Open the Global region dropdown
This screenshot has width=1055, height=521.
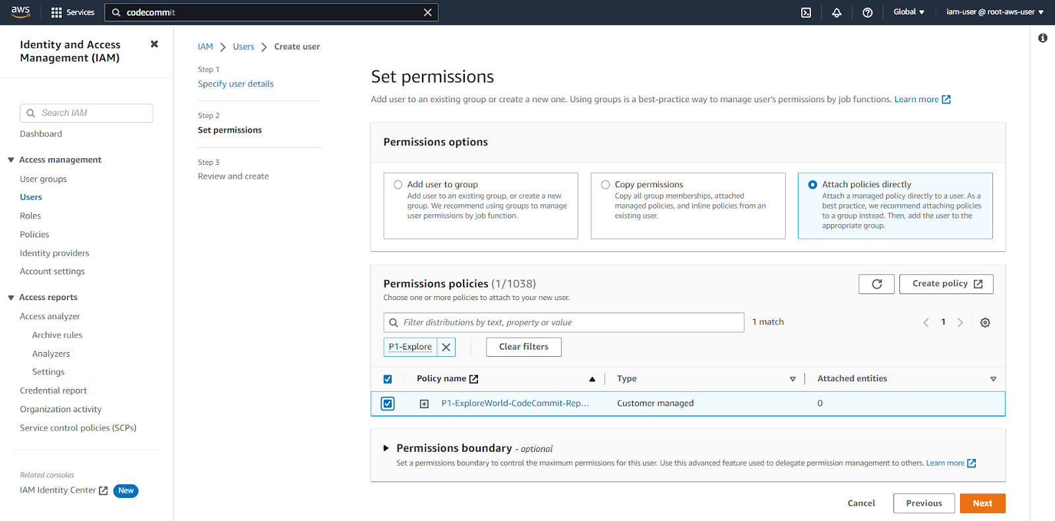pyautogui.click(x=909, y=13)
